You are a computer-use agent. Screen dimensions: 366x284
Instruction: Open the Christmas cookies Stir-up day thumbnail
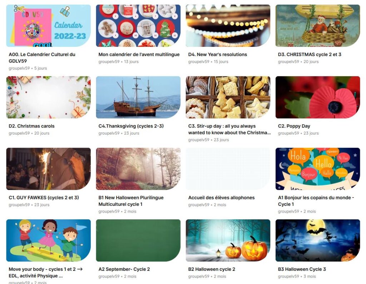228,97
